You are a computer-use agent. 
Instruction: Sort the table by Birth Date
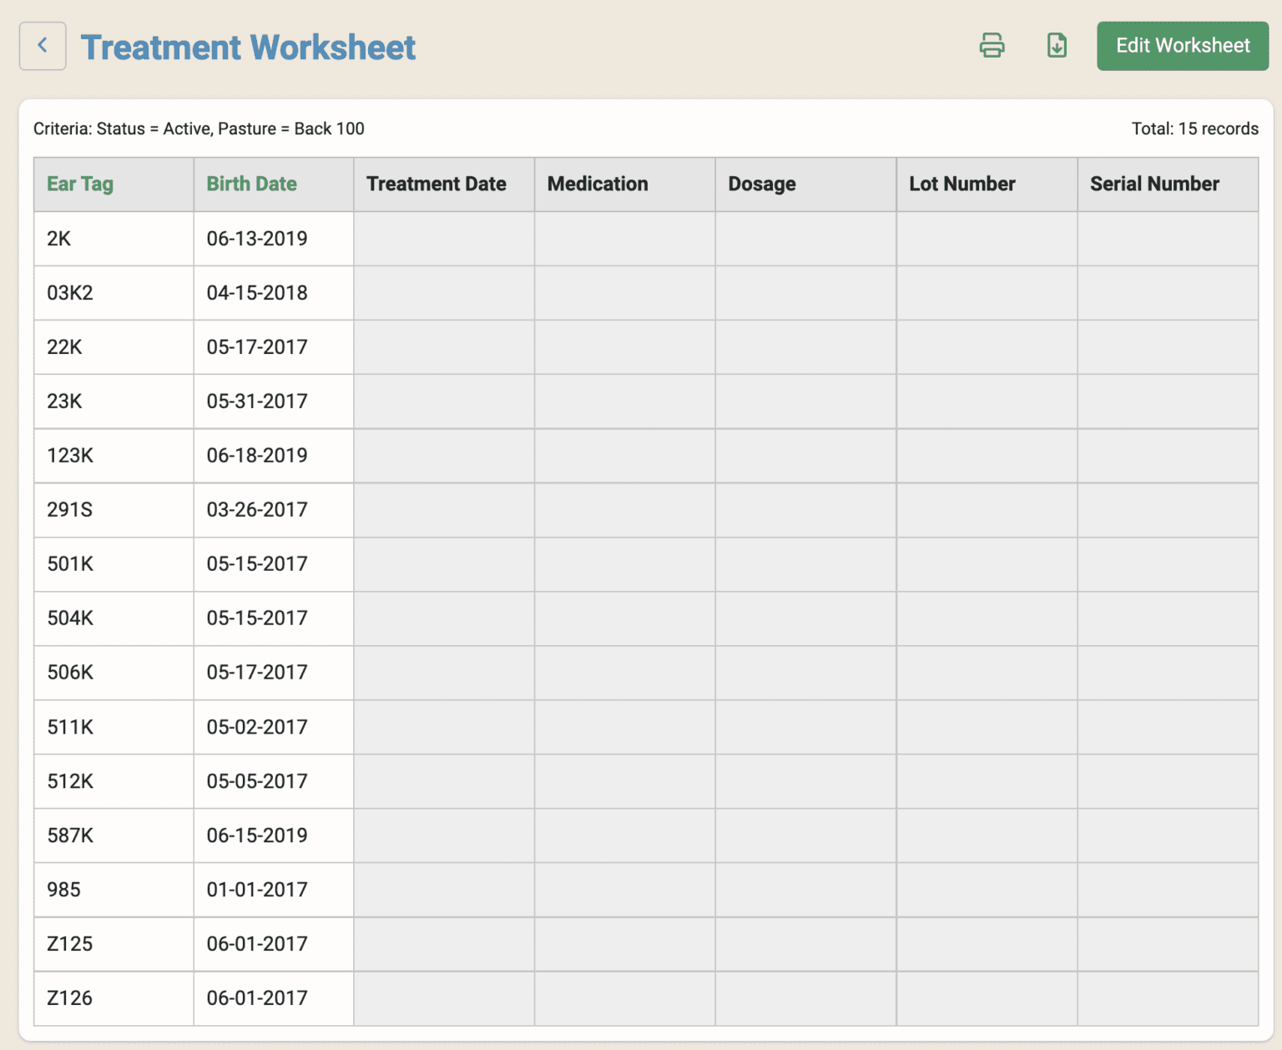click(x=251, y=184)
